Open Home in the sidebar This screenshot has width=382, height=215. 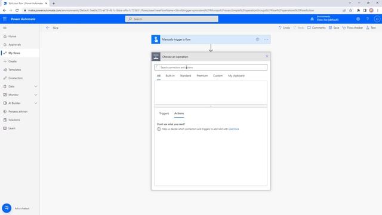12,36
